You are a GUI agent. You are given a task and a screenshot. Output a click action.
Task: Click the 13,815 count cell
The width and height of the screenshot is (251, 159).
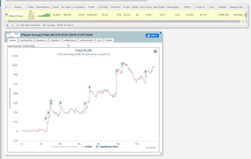coord(56,15)
